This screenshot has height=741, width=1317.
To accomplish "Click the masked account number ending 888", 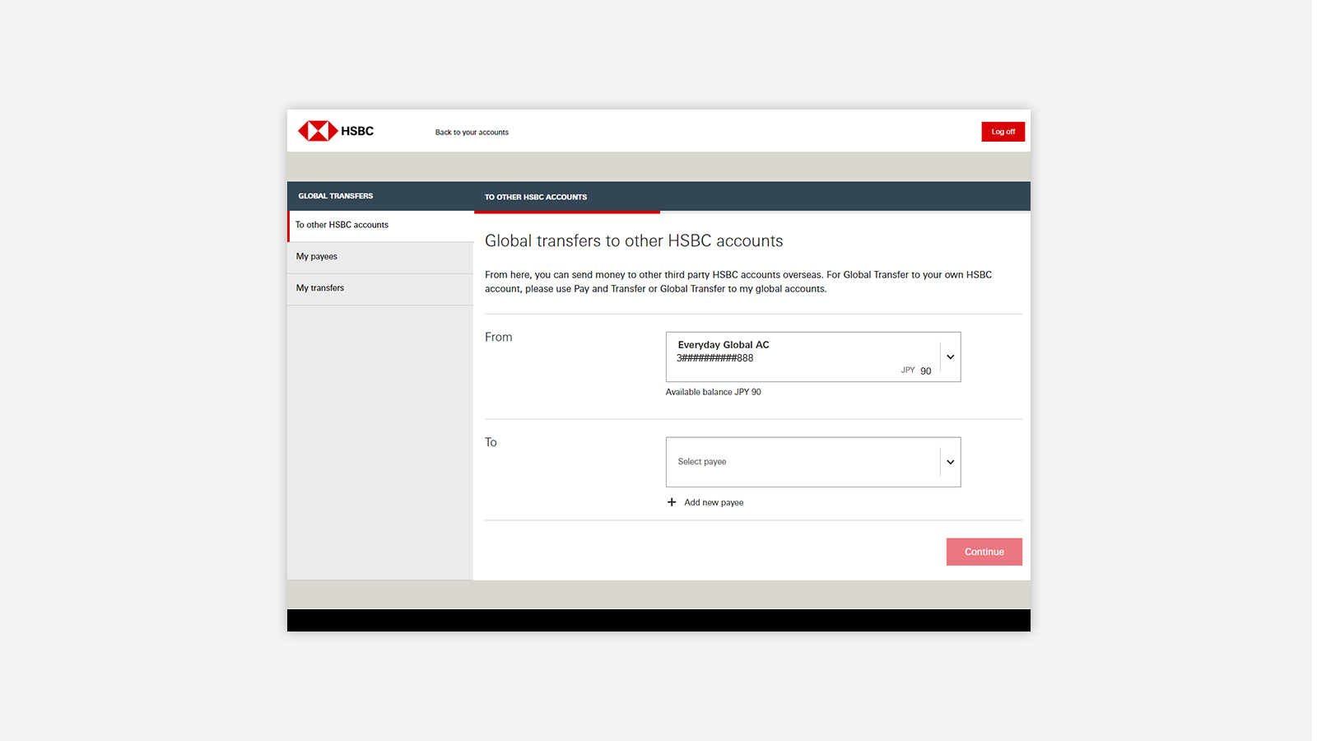I will [715, 358].
